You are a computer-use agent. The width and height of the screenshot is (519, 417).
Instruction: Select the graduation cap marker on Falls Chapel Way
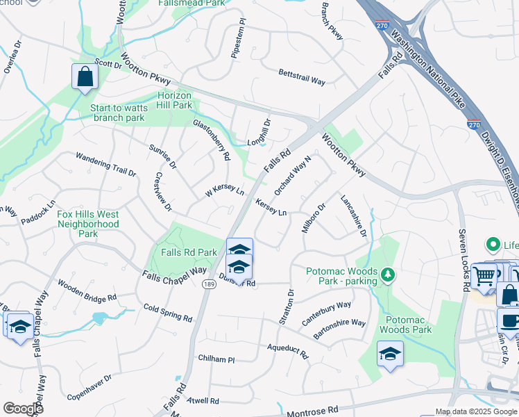coord(21,327)
